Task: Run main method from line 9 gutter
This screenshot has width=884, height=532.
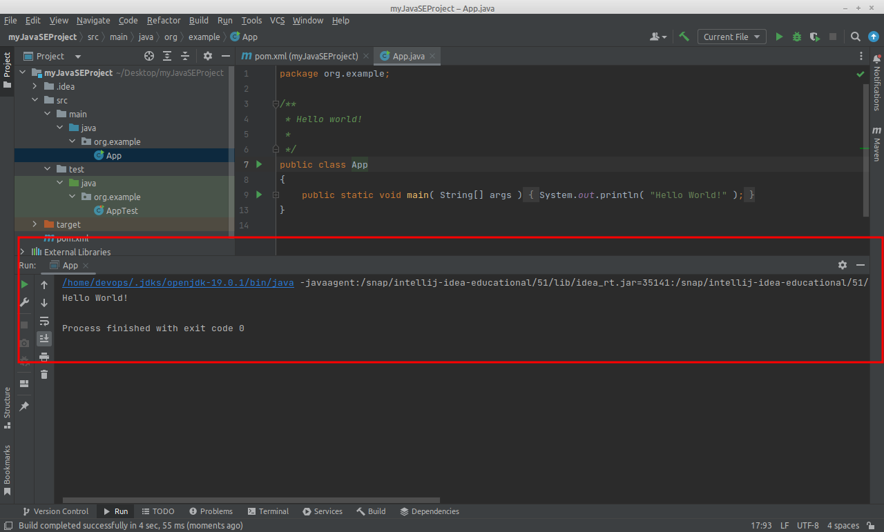Action: pyautogui.click(x=260, y=195)
